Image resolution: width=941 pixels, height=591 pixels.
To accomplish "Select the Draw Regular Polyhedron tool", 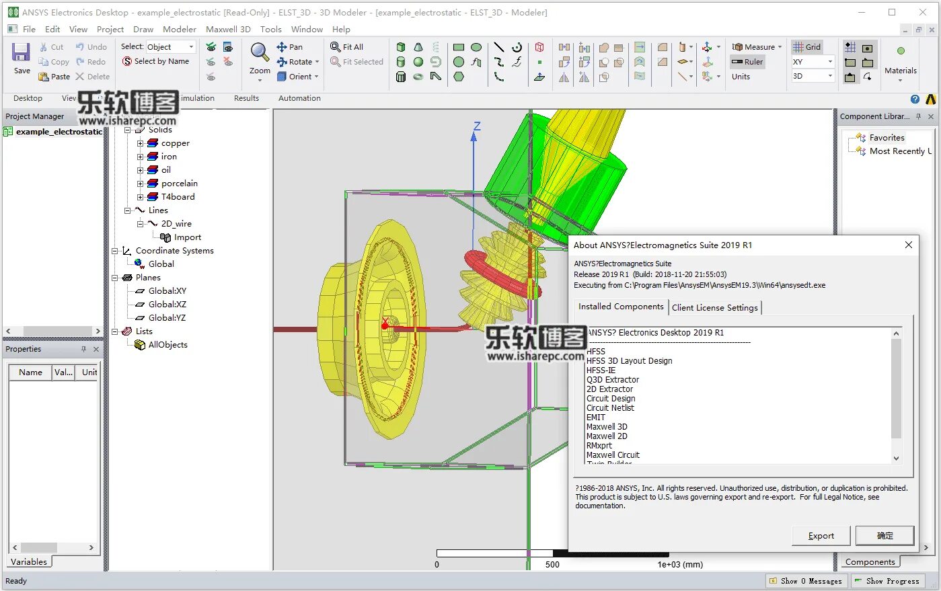I will pos(401,77).
